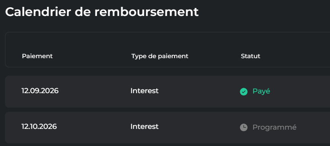Open the 12.10.2026 payment date
The width and height of the screenshot is (330, 146).
click(x=39, y=127)
